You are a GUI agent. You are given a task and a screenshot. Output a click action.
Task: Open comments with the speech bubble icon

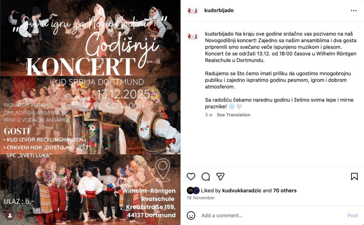click(206, 177)
